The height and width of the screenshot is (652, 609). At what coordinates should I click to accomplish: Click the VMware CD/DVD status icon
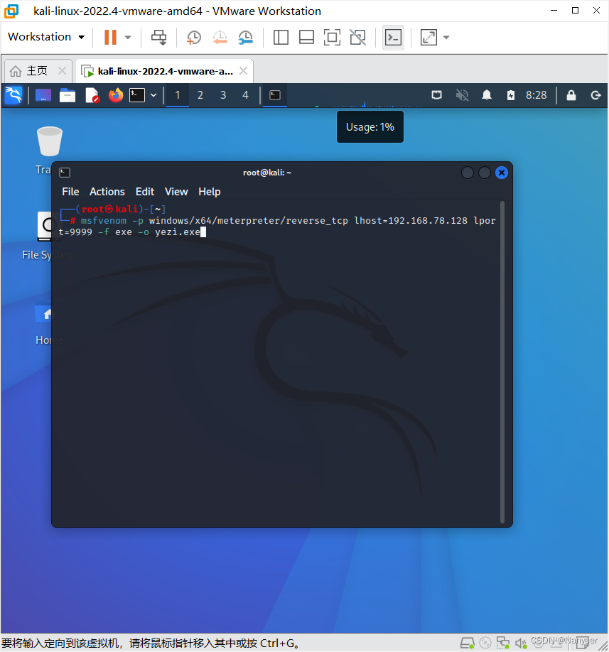point(485,643)
